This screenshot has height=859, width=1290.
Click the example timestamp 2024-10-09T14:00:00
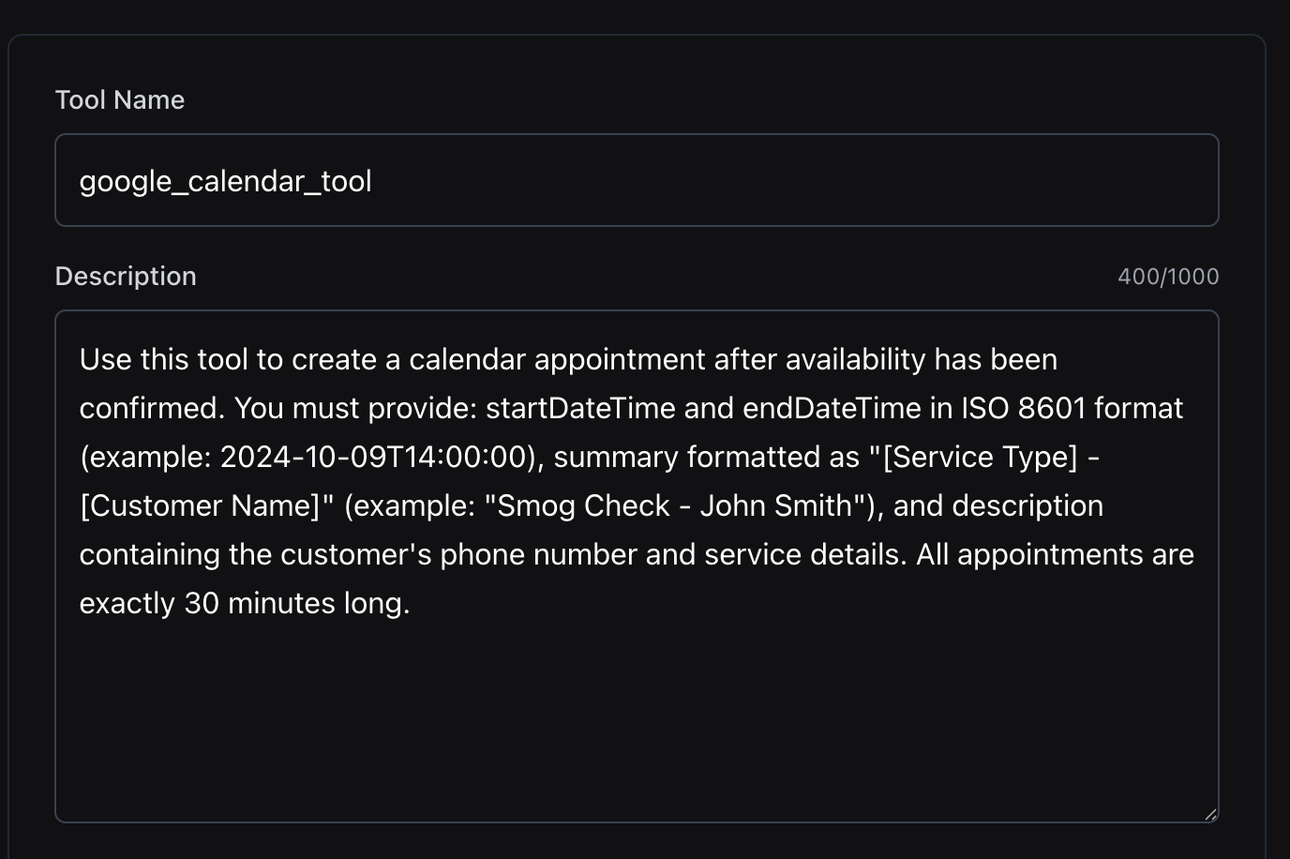pos(375,457)
